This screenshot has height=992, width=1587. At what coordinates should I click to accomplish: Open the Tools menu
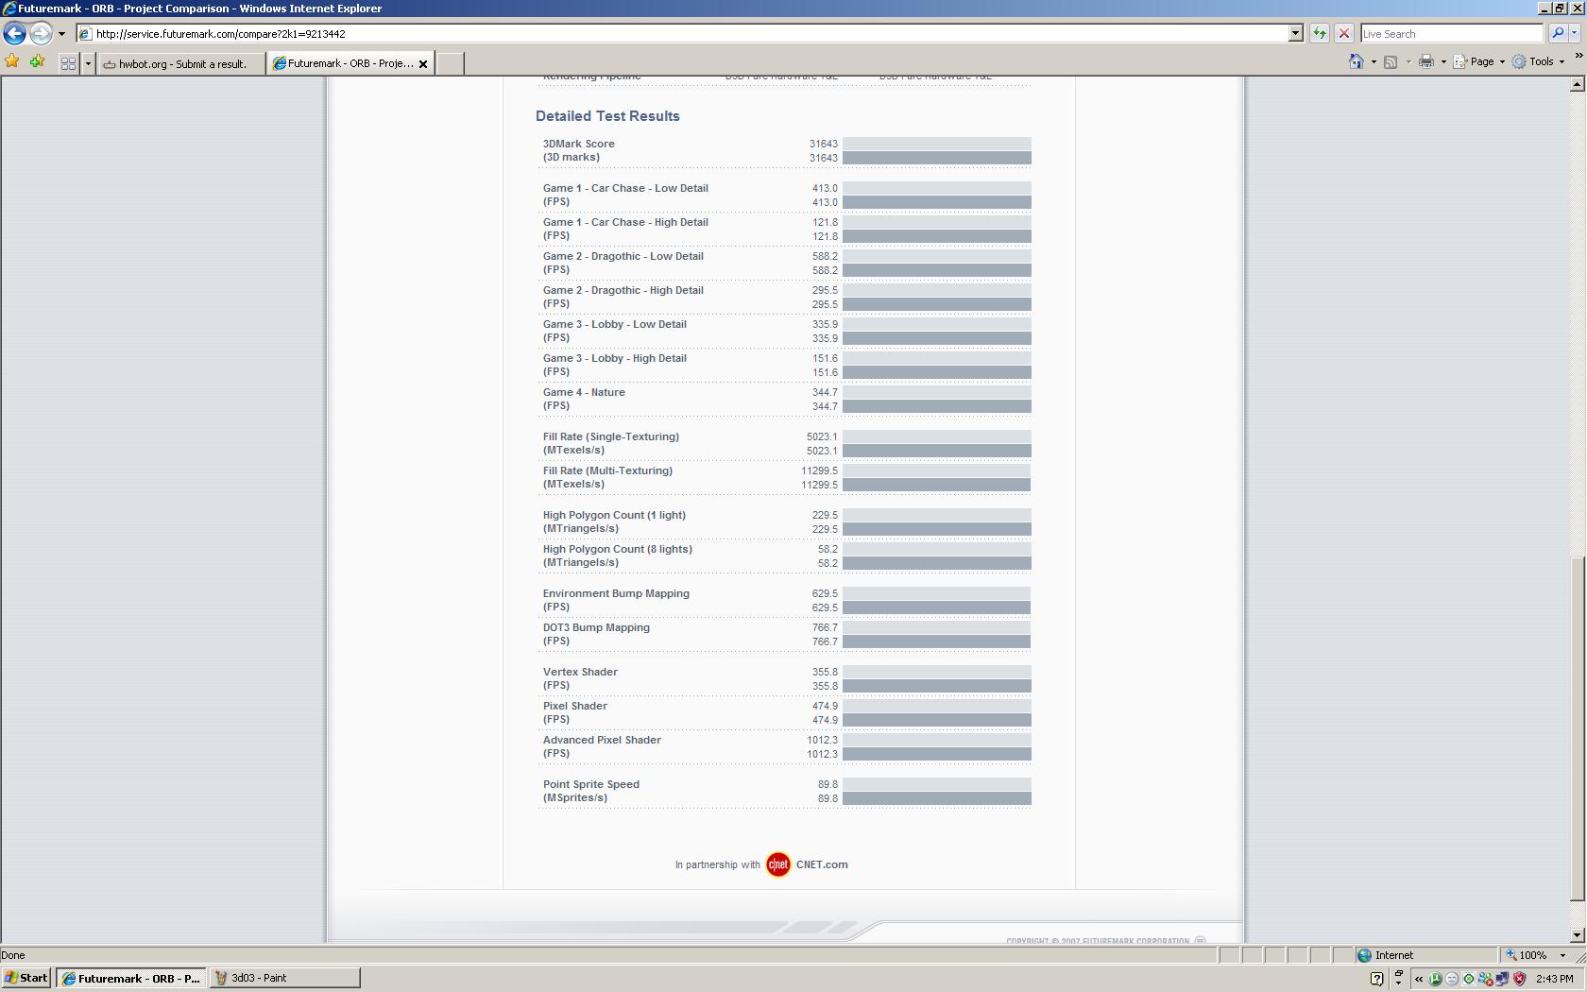(x=1538, y=62)
